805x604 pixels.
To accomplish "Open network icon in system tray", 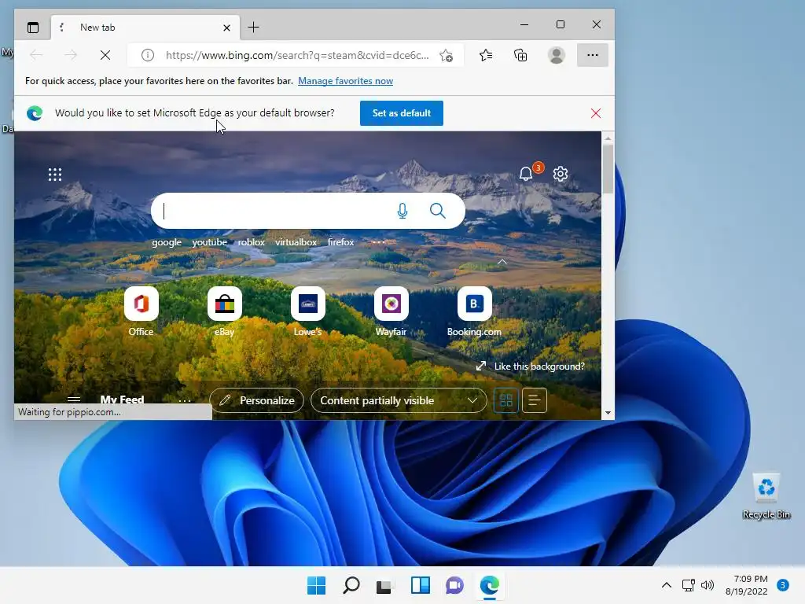I will (689, 585).
